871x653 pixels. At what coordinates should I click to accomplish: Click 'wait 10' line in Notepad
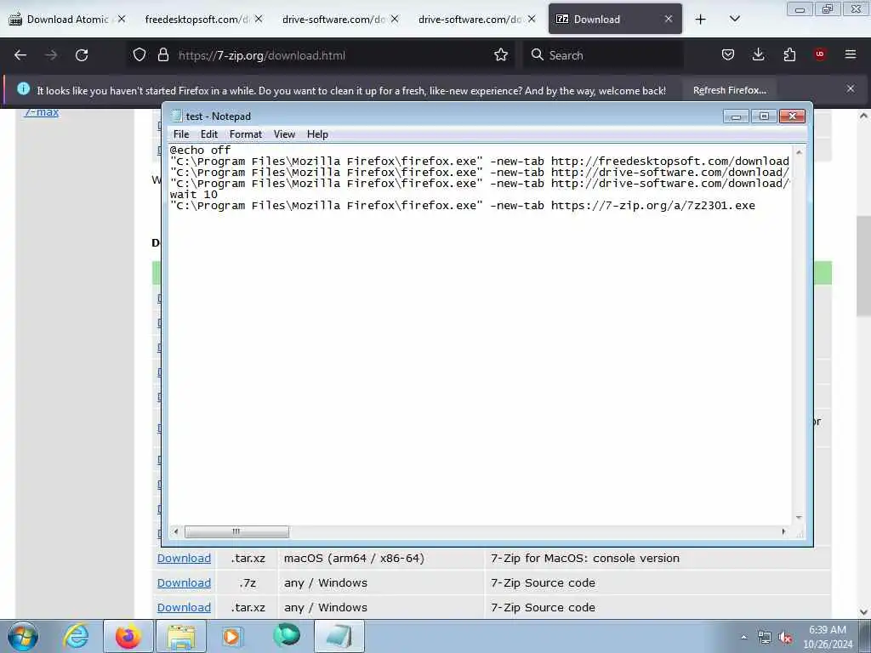(x=193, y=195)
